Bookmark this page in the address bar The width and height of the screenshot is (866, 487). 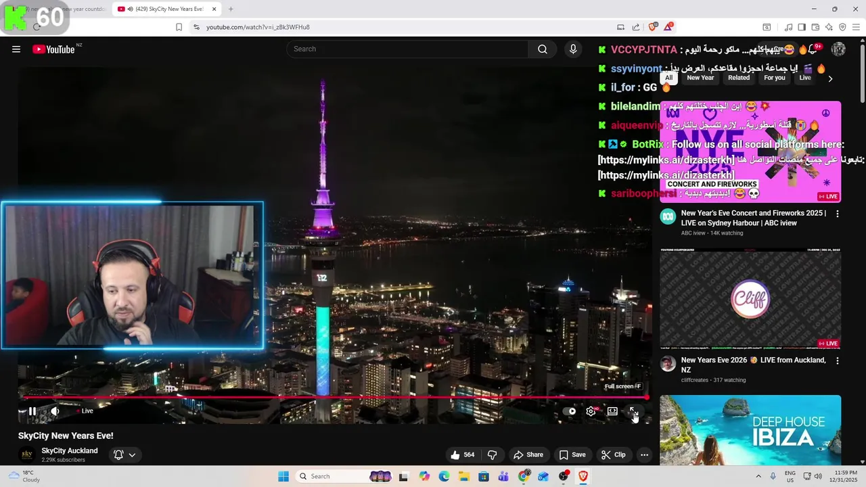click(179, 27)
